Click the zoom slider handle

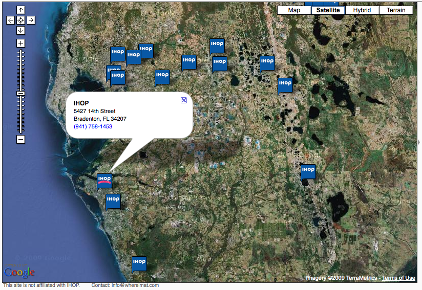pos(20,93)
